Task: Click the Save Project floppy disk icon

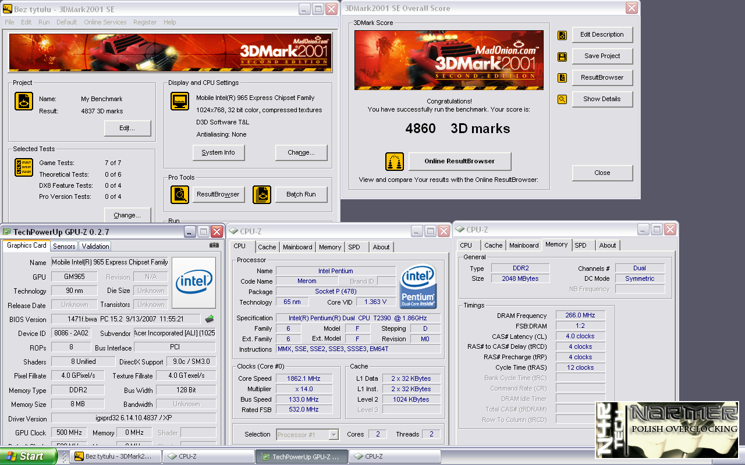Action: 562,56
